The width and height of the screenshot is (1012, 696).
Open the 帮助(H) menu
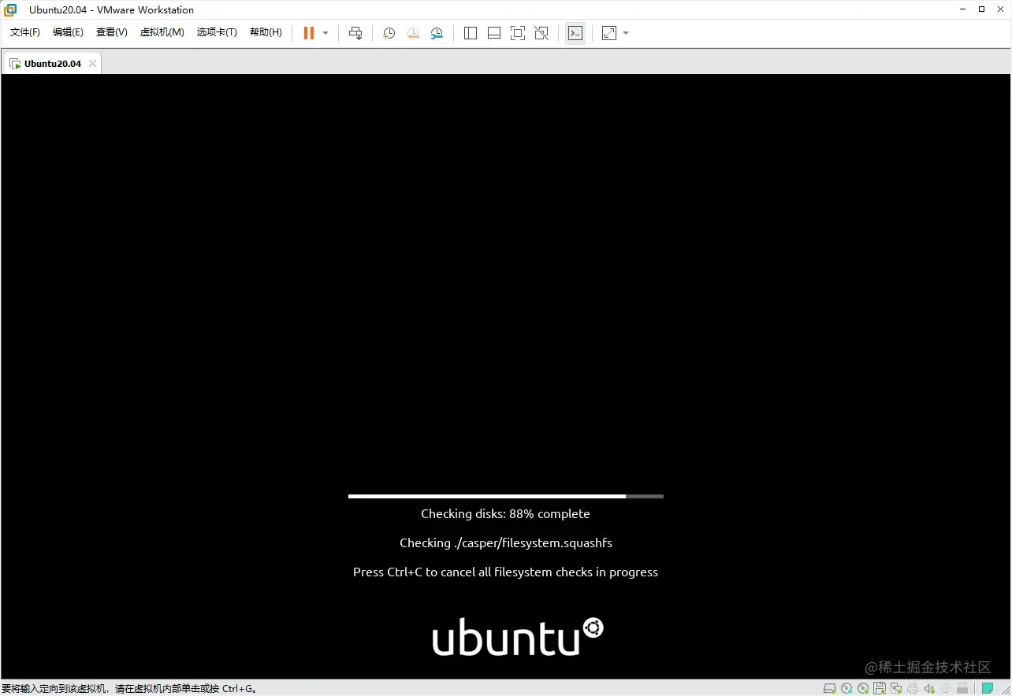[x=266, y=32]
